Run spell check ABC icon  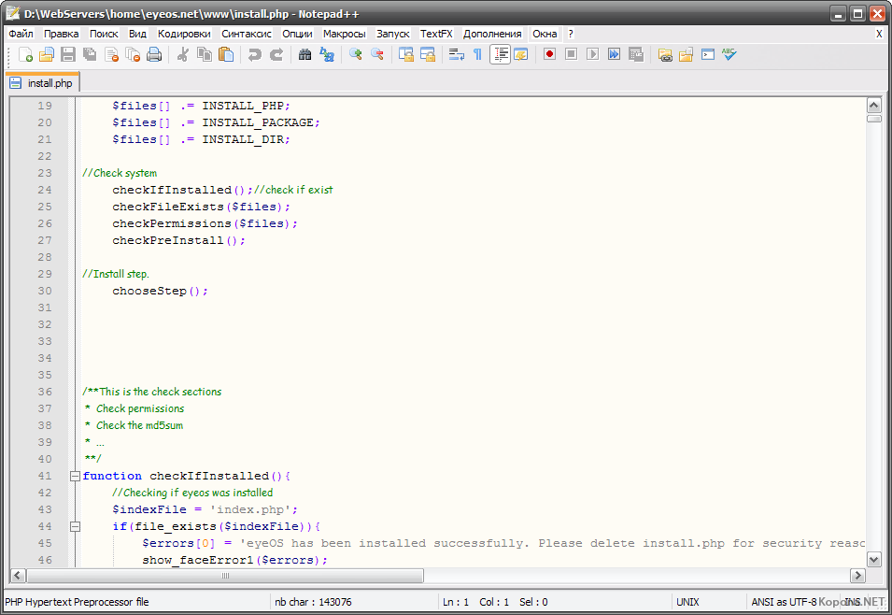(x=729, y=54)
